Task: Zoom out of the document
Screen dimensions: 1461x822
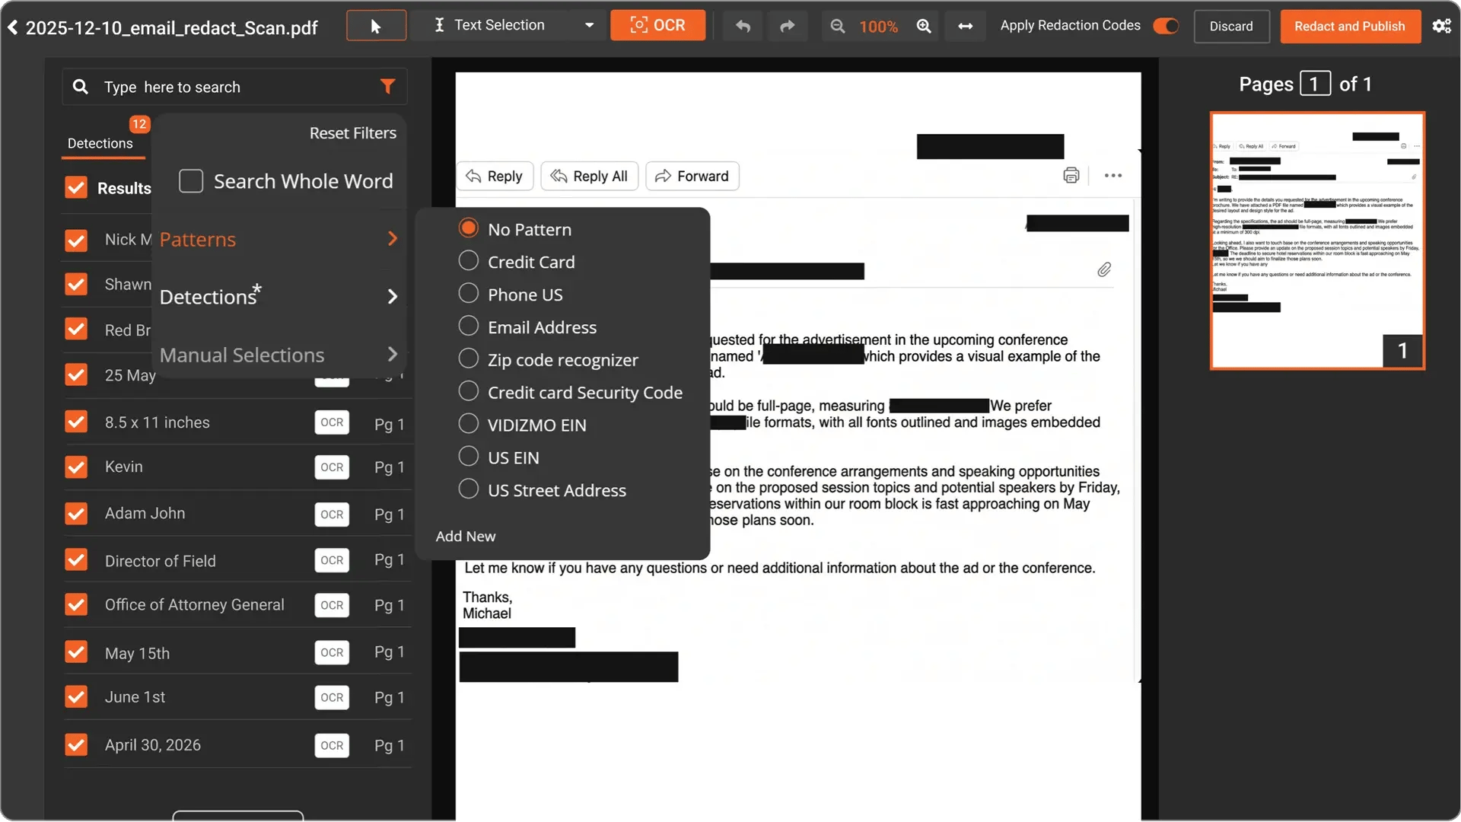Action: click(837, 26)
